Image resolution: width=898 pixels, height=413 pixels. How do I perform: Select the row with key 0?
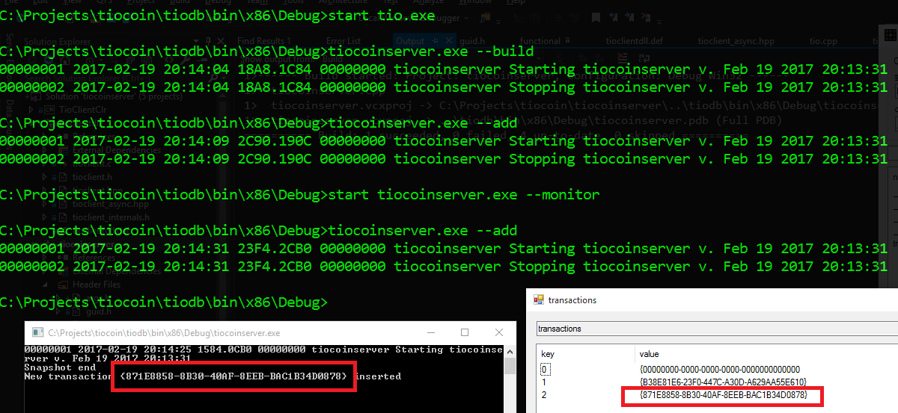point(545,369)
